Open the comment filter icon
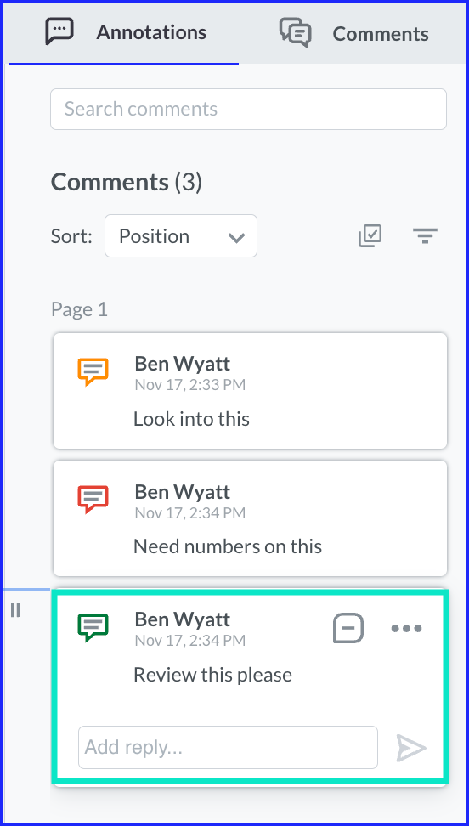This screenshot has width=469, height=826. coord(426,236)
